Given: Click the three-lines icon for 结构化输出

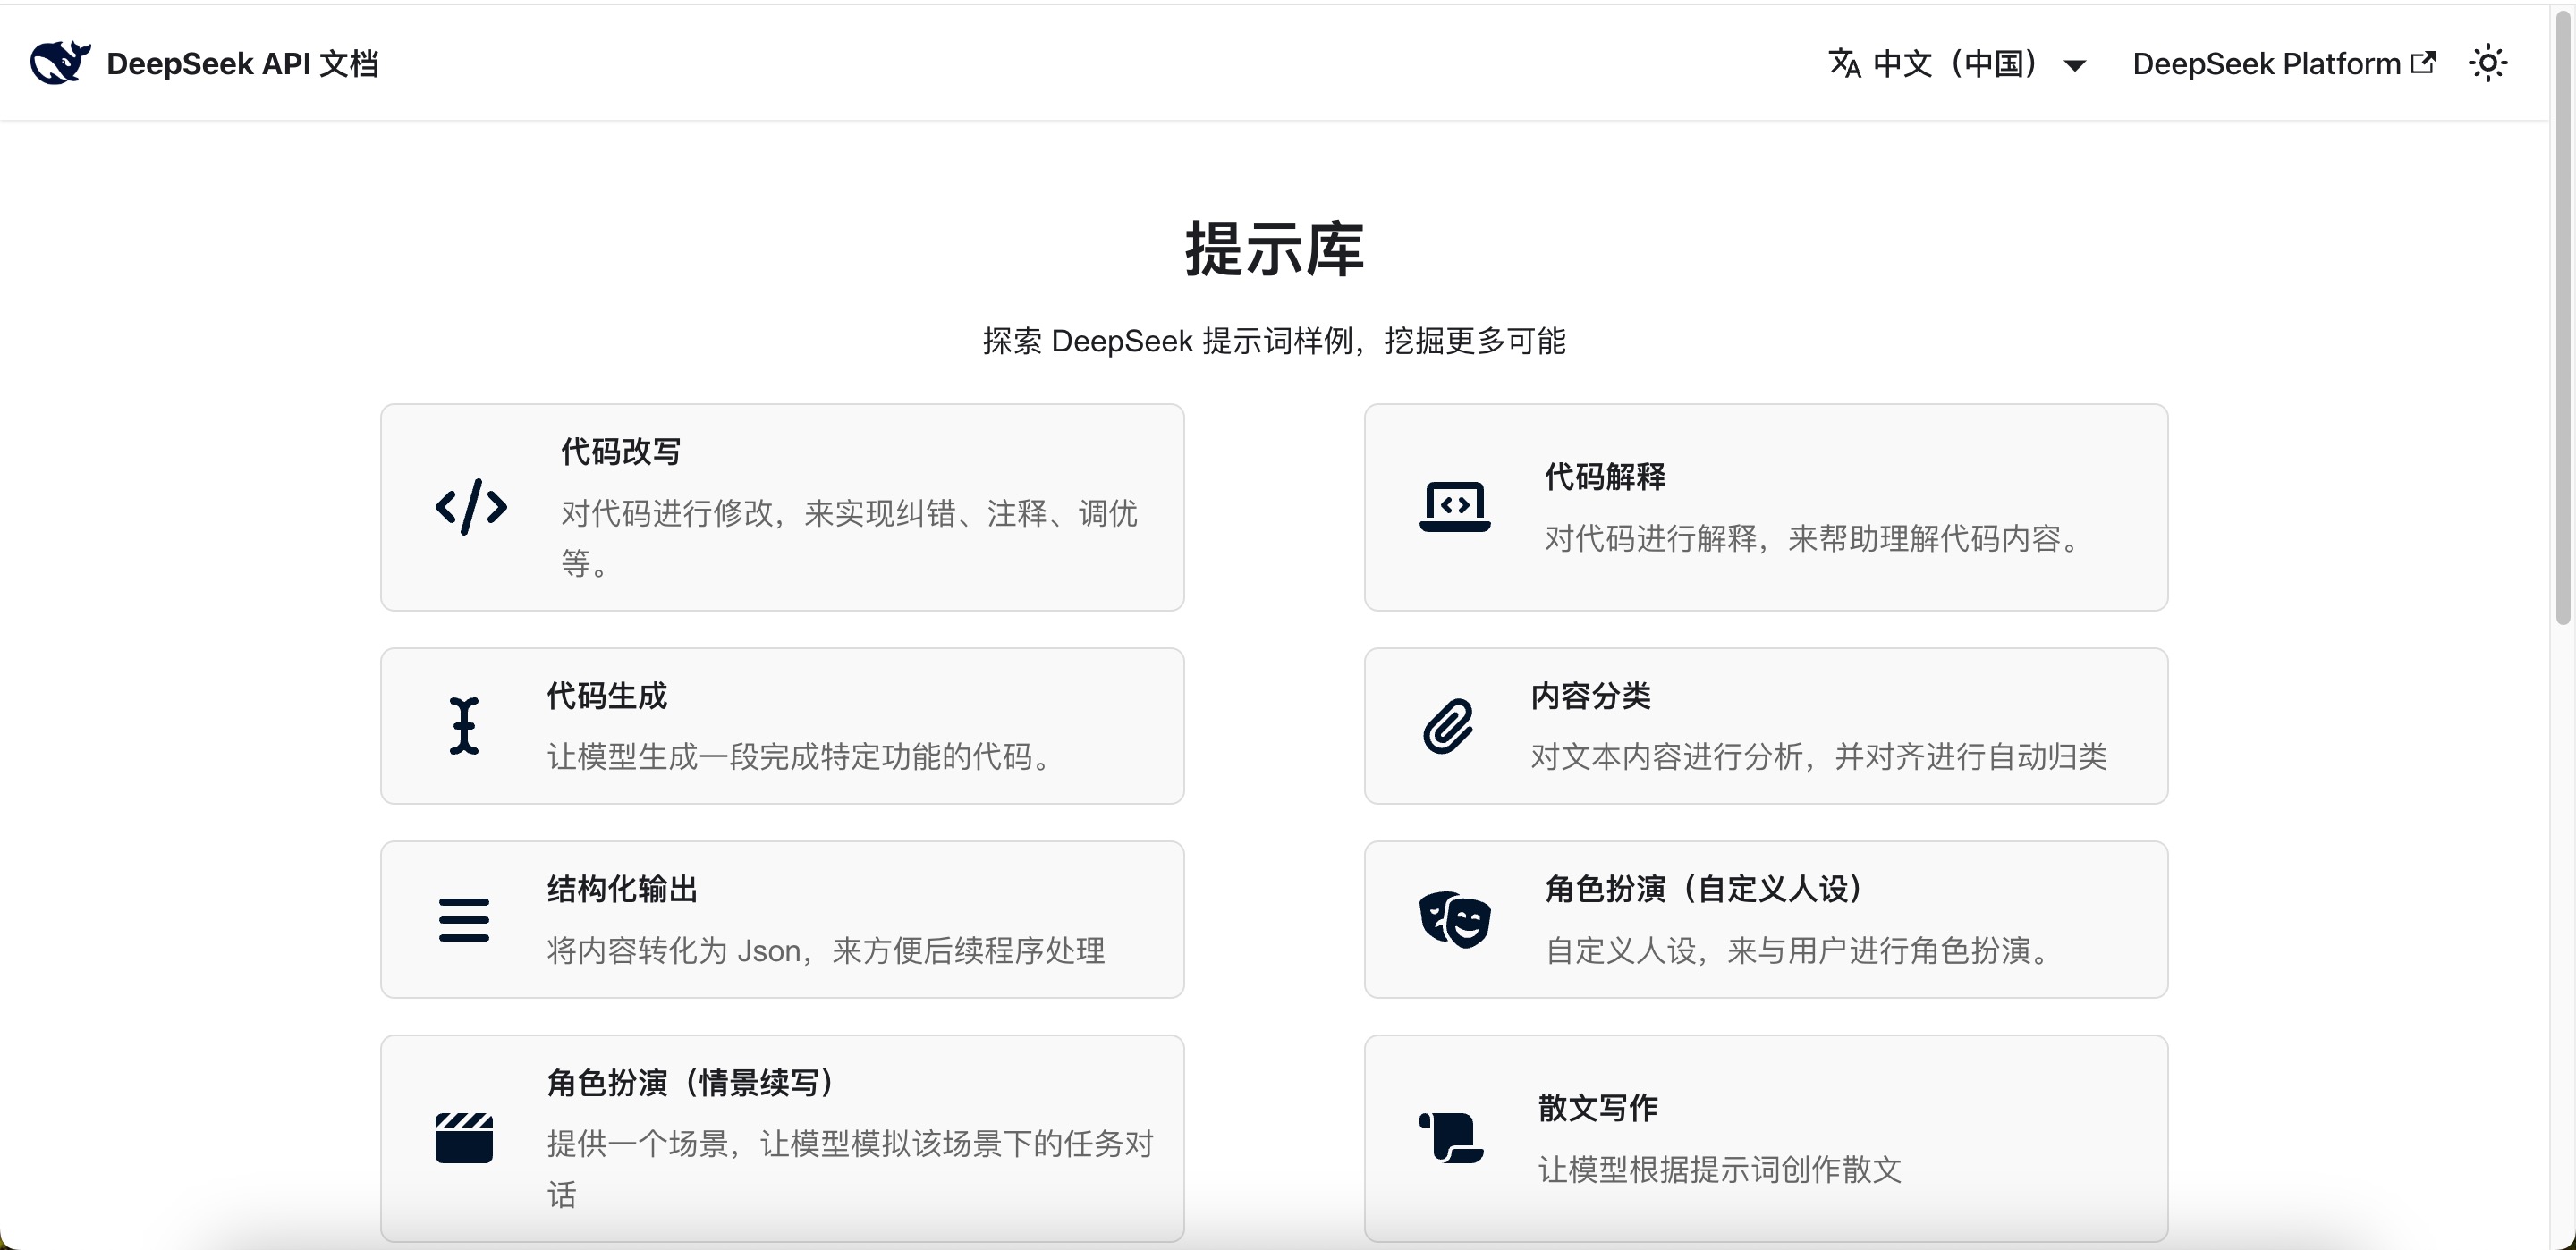Looking at the screenshot, I should pos(464,920).
